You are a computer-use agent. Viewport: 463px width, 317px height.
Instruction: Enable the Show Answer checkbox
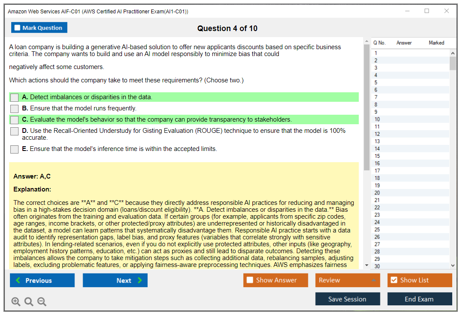[x=250, y=280]
